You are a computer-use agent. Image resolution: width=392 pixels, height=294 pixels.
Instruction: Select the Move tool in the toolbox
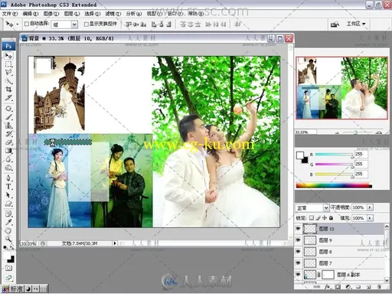(8, 55)
